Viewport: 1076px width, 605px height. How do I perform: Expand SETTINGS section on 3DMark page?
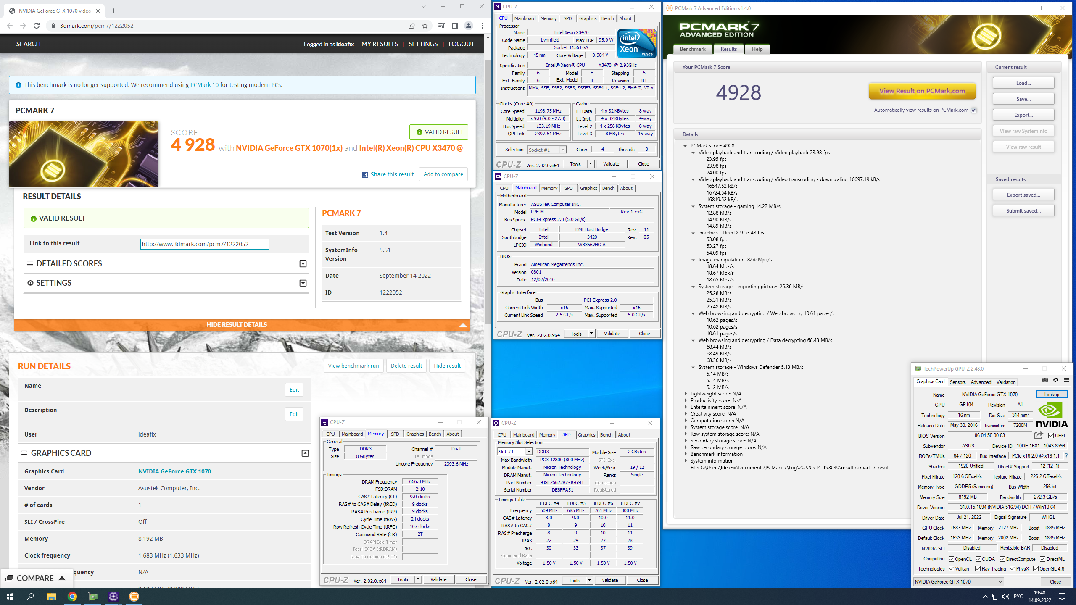(303, 283)
